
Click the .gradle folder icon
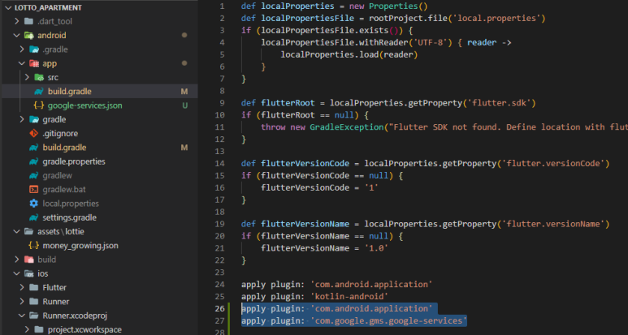coord(34,49)
